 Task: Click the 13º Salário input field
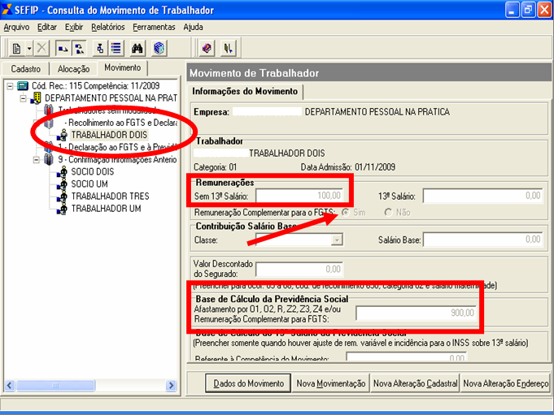tap(482, 196)
